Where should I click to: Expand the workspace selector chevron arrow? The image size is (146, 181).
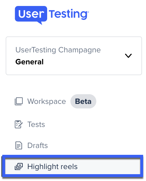point(128,56)
